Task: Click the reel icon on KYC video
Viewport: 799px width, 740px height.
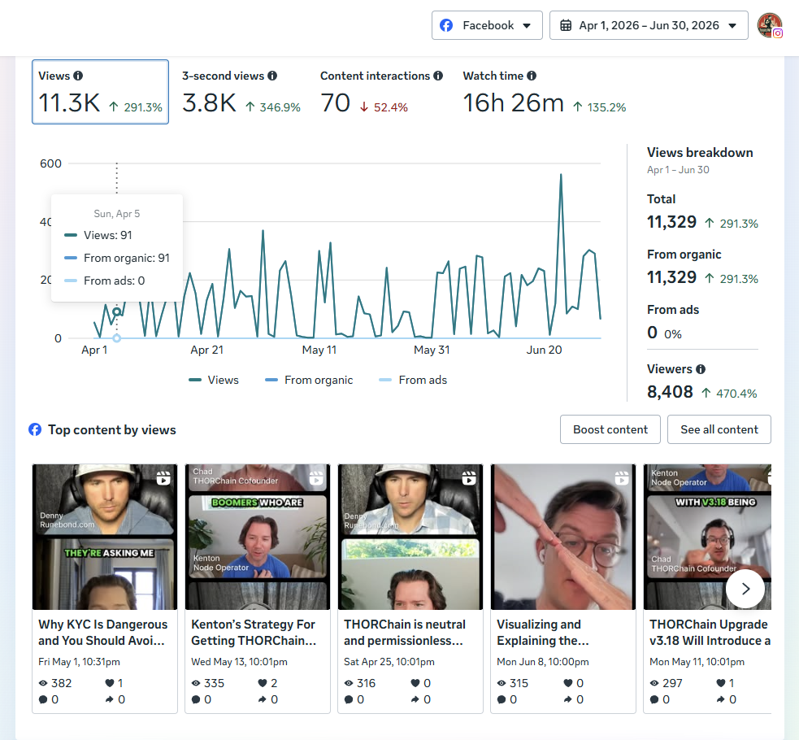Action: (x=163, y=478)
